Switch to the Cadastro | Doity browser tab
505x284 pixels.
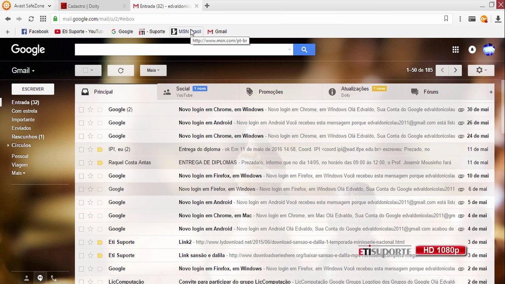pos(93,6)
